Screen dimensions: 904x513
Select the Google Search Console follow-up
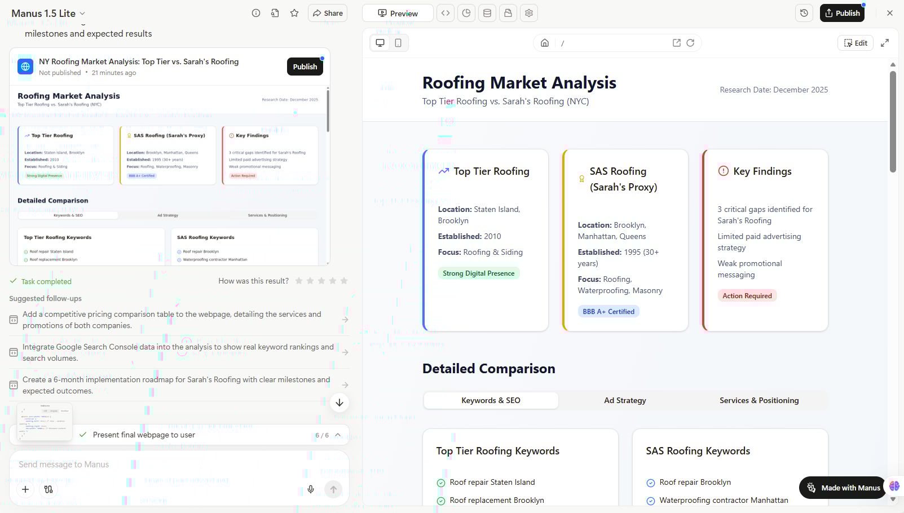coord(179,352)
